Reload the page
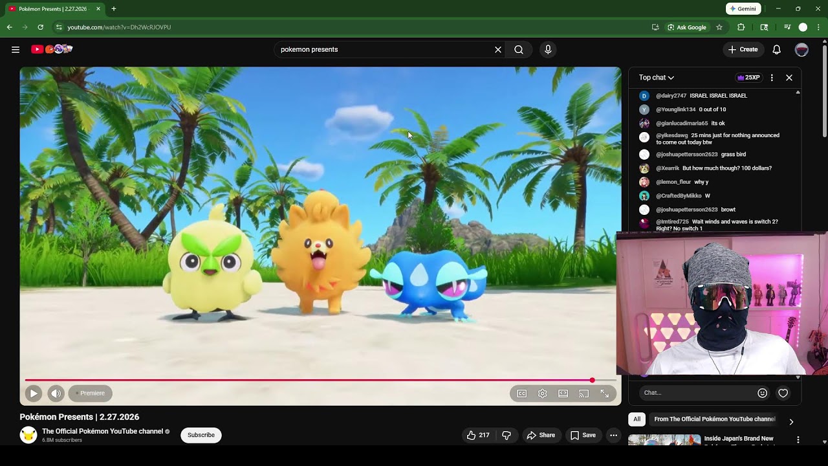Image resolution: width=828 pixels, height=466 pixels. click(x=40, y=27)
